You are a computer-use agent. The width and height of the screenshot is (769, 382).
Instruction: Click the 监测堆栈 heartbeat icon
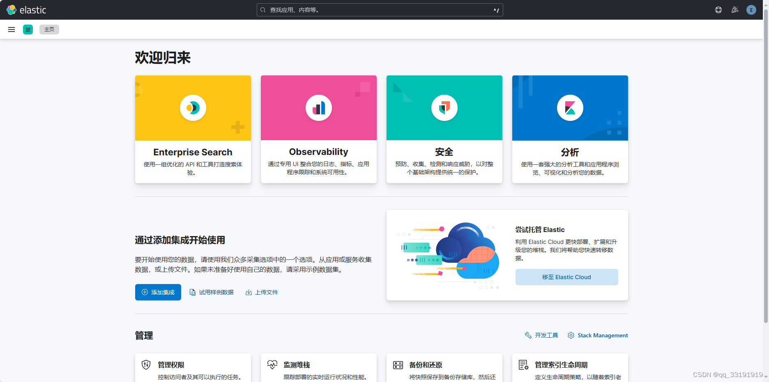click(x=272, y=365)
